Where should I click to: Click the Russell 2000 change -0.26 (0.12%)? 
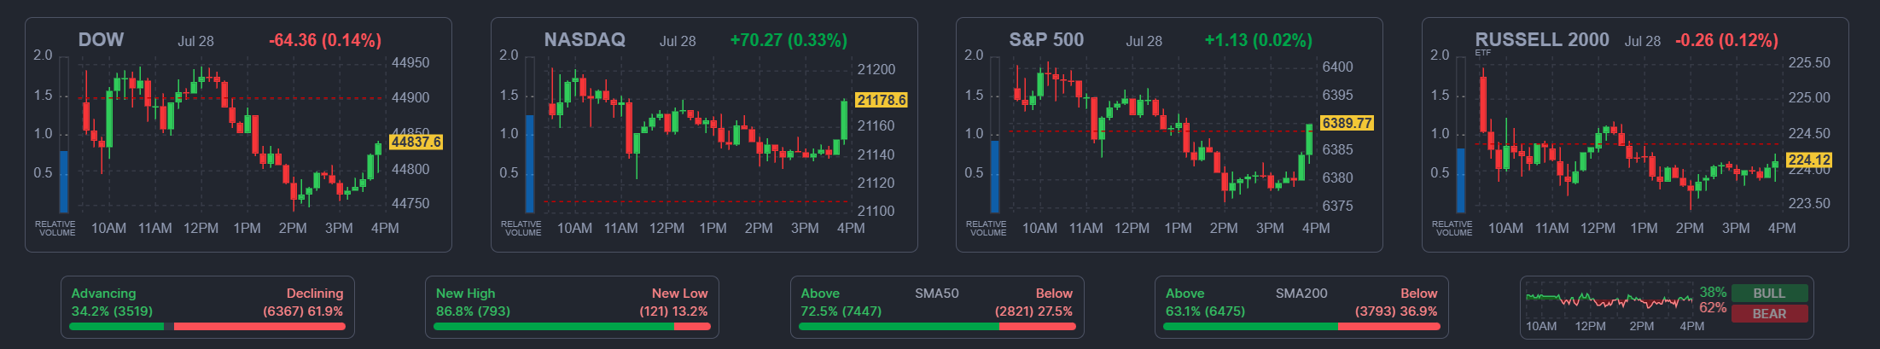[1726, 40]
